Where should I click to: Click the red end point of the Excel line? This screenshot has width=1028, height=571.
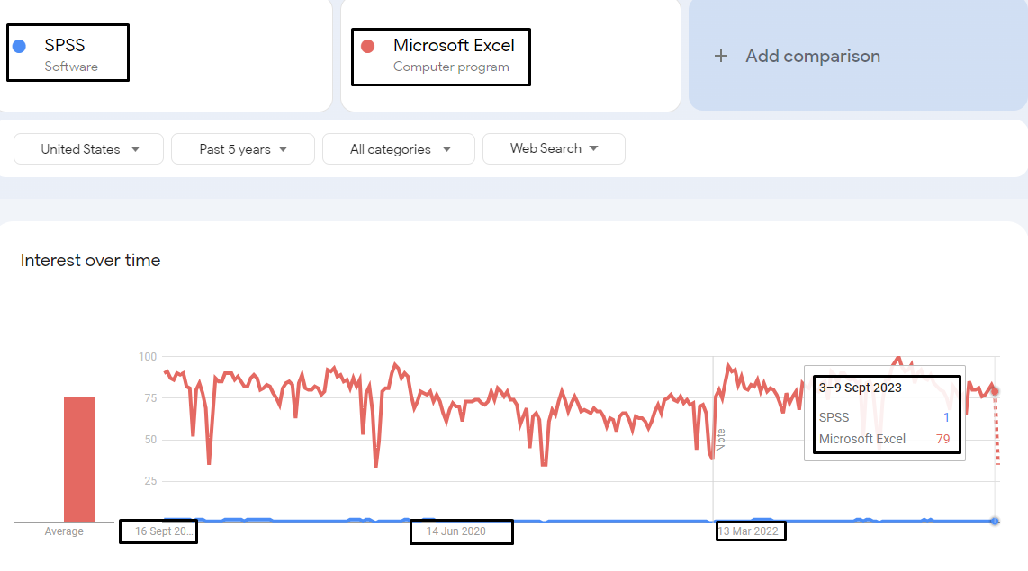tap(995, 391)
